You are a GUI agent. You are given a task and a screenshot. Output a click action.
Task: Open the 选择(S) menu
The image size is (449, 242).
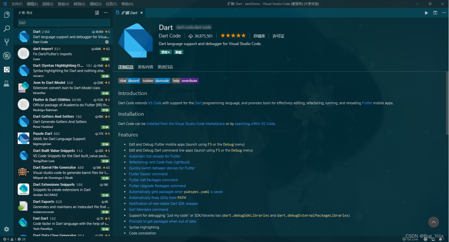pos(48,4)
